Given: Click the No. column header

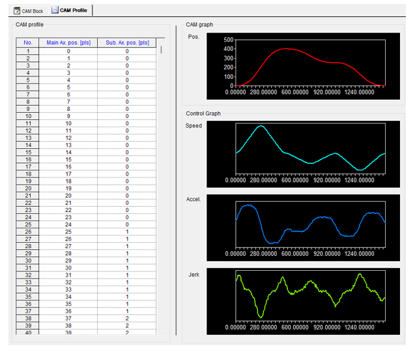Looking at the screenshot, I should (28, 42).
